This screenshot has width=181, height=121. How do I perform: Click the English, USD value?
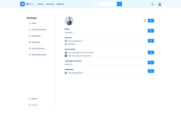68,64
